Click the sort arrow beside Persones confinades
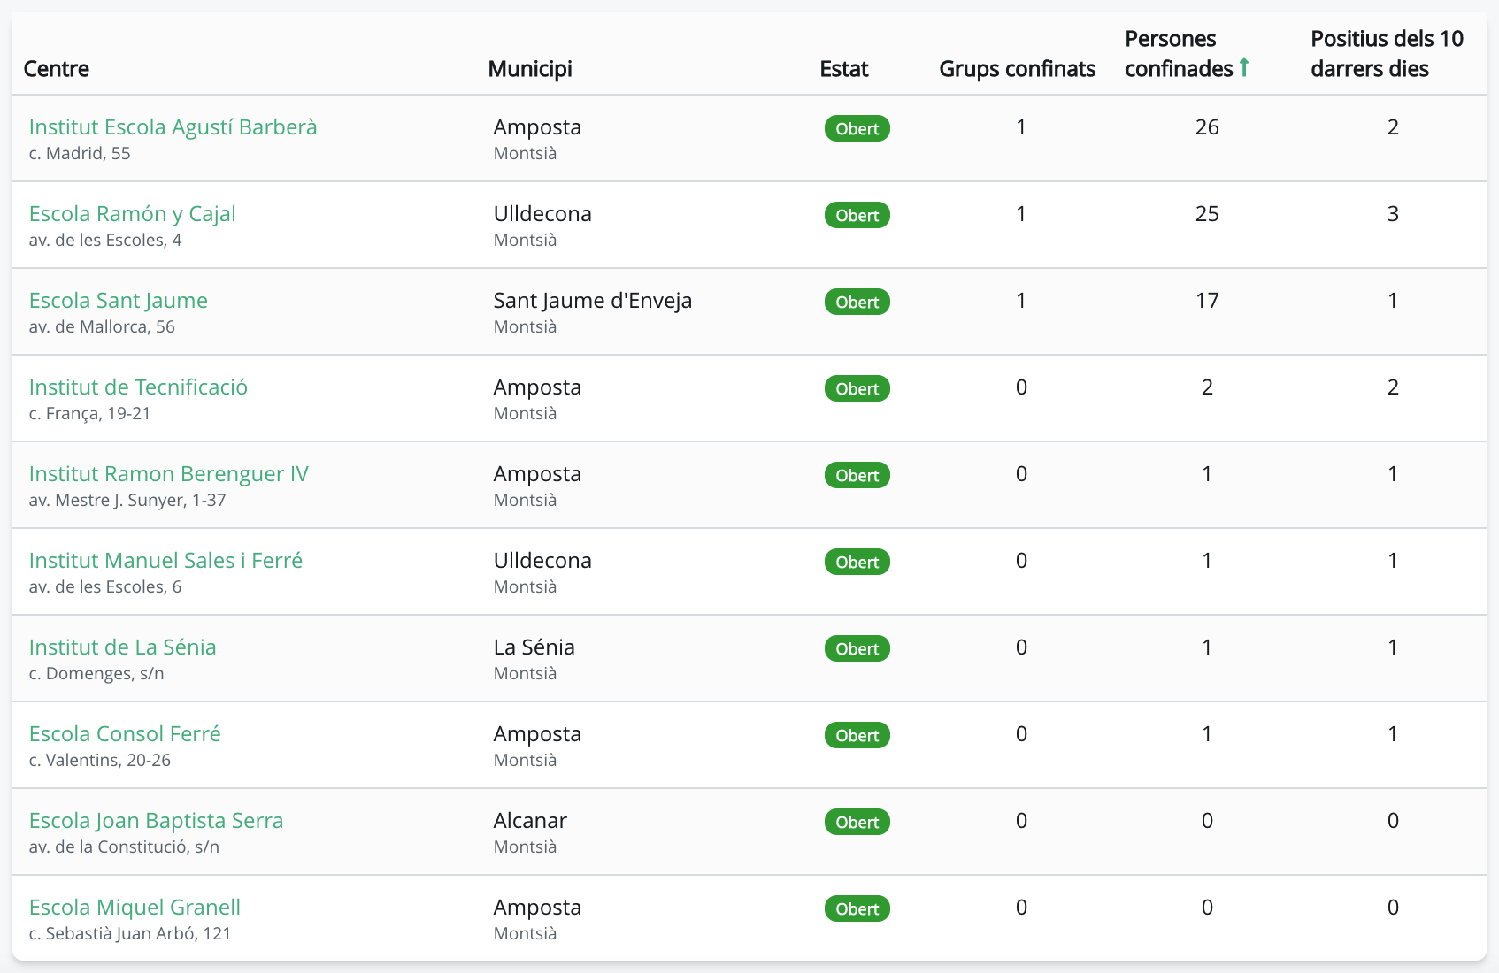Viewport: 1499px width, 973px height. tap(1244, 67)
